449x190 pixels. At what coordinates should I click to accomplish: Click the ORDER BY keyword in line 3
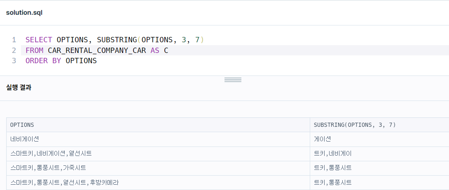click(x=43, y=61)
